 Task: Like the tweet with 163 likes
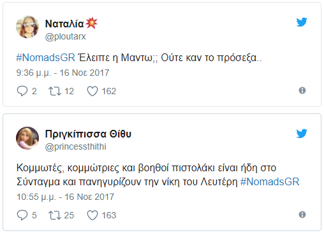(x=92, y=215)
